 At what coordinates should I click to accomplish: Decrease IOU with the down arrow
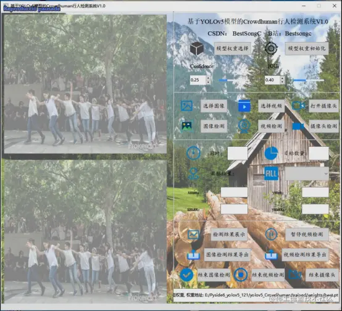click(x=283, y=82)
